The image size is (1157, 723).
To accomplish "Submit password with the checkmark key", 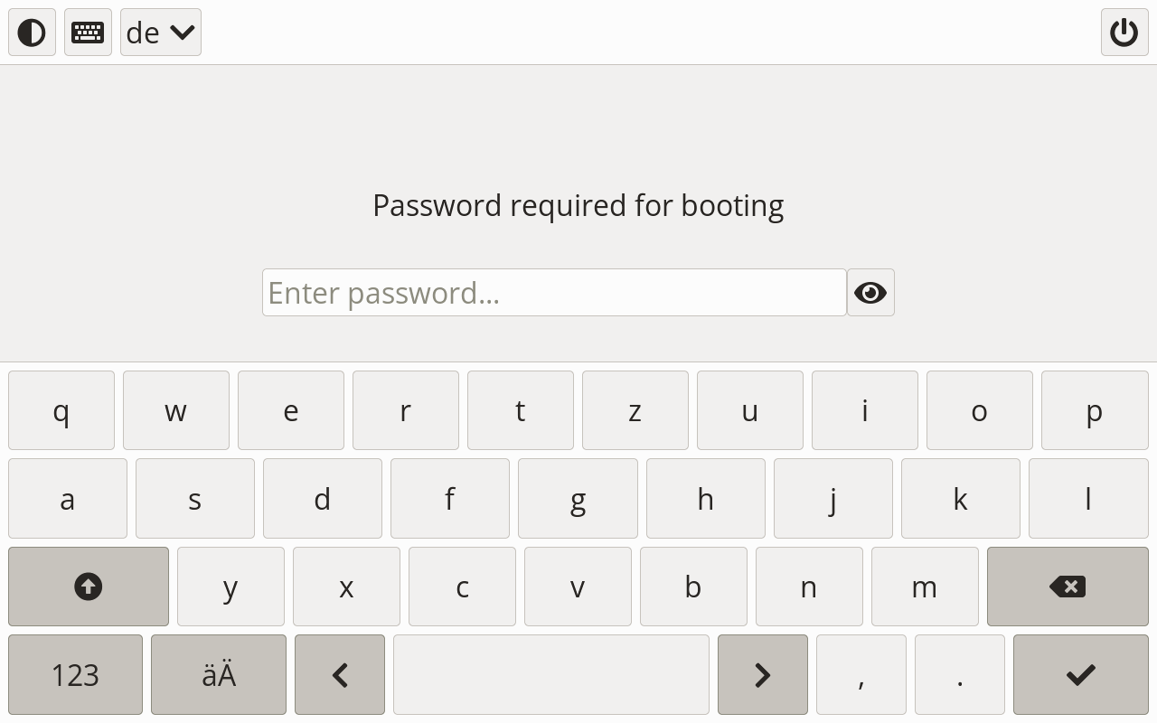I will (x=1080, y=674).
